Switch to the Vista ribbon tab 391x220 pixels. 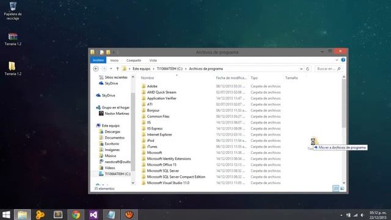click(x=153, y=61)
